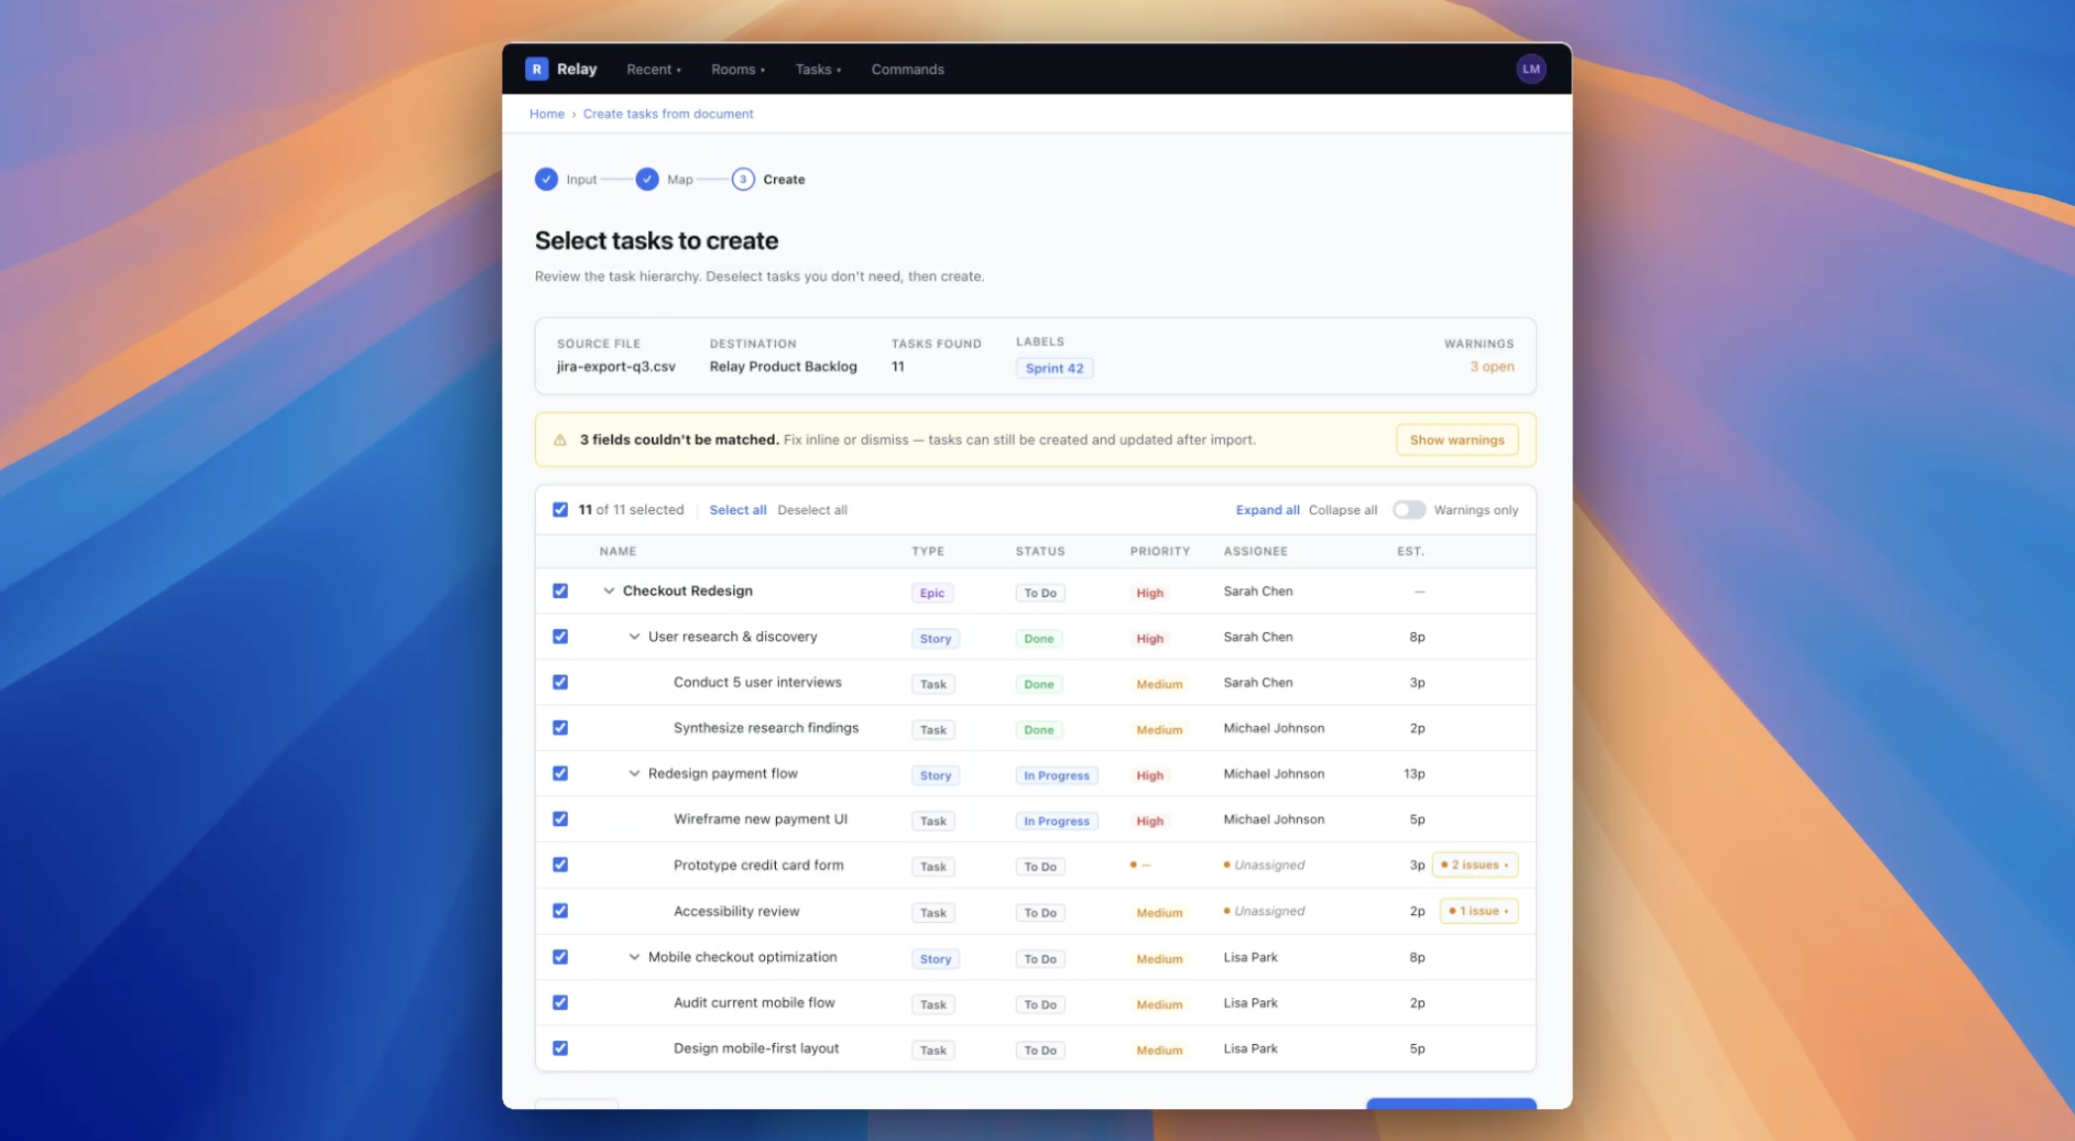Click the Sprint 42 label chip

point(1054,367)
